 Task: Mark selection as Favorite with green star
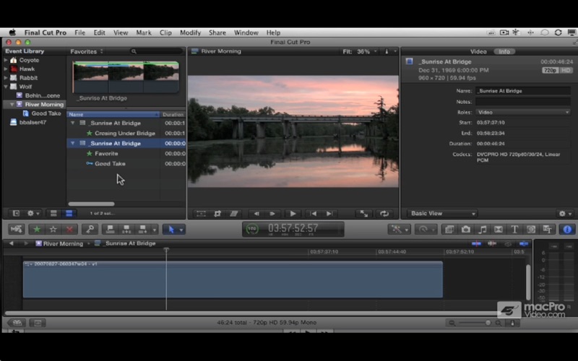37,229
